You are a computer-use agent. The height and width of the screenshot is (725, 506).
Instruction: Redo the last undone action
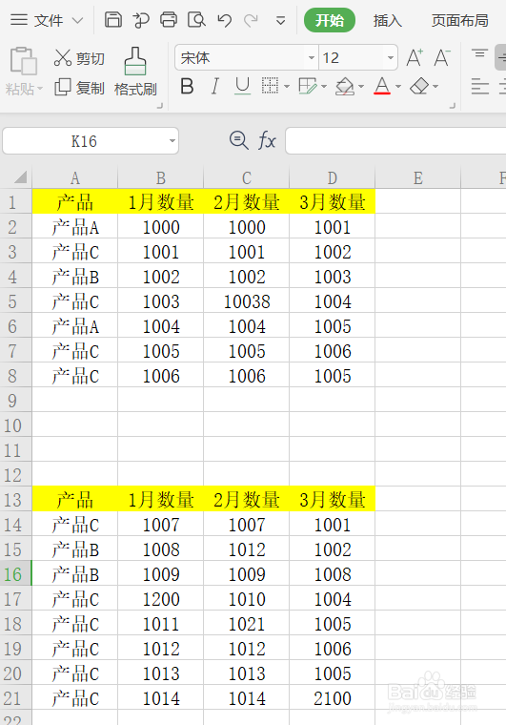pos(252,20)
